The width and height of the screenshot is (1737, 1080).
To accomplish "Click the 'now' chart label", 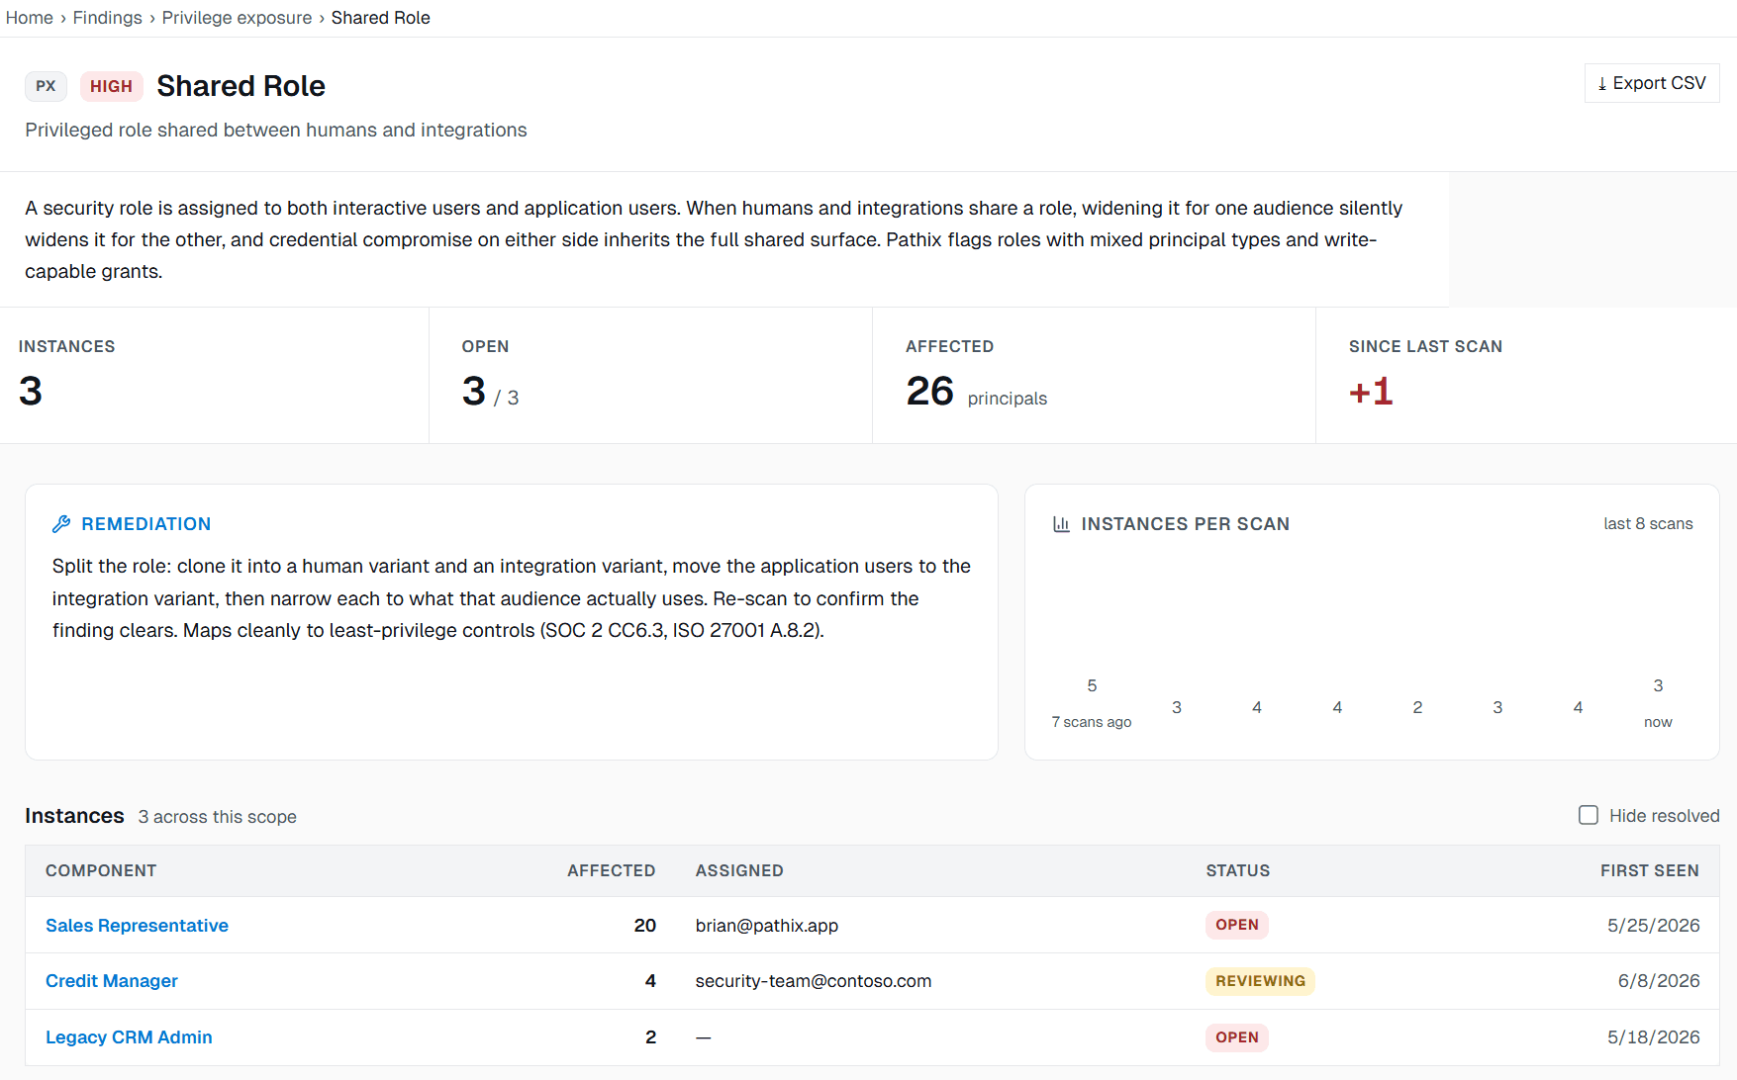I will click(x=1658, y=722).
